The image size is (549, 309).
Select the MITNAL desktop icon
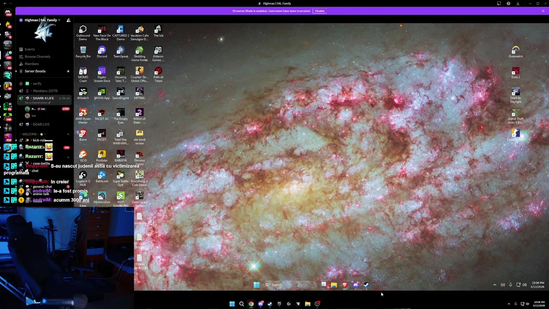[x=139, y=94]
